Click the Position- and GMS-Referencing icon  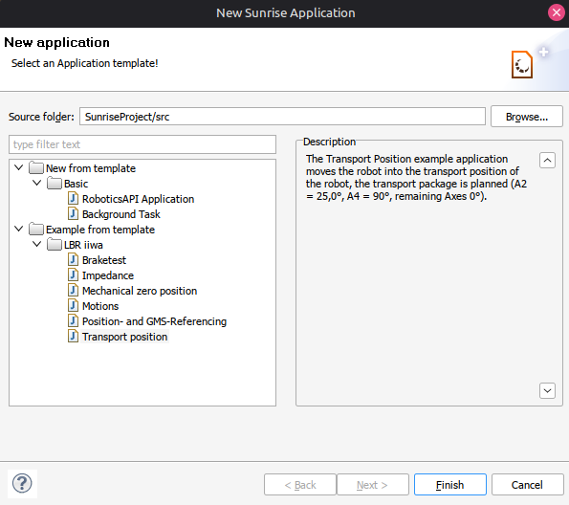coord(73,321)
